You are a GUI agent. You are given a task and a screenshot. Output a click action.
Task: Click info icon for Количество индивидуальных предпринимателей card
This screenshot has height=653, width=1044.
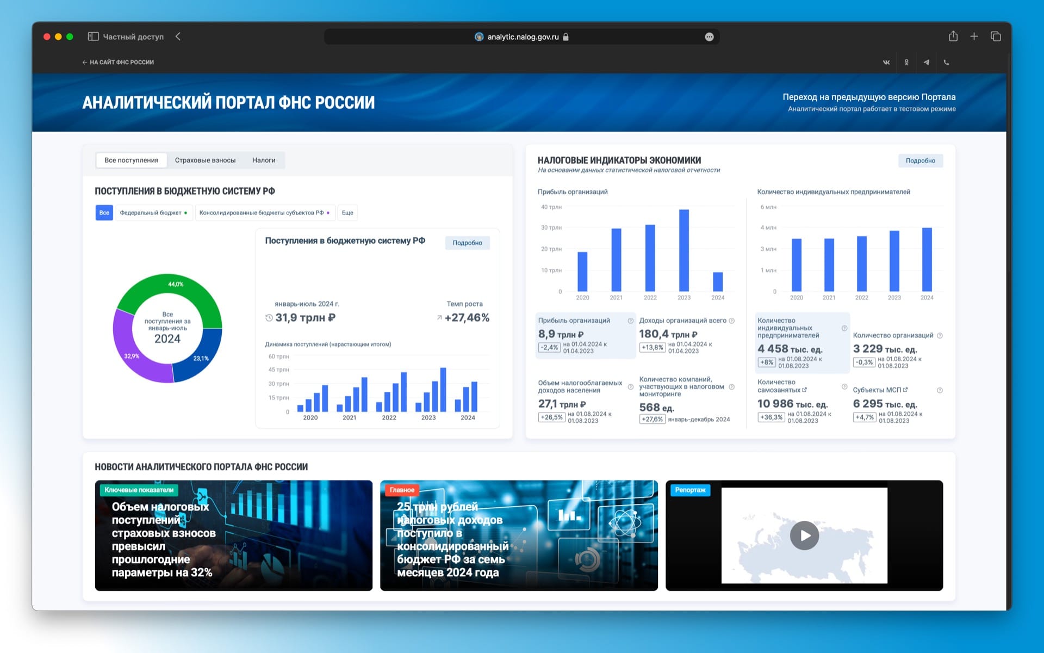(x=844, y=328)
